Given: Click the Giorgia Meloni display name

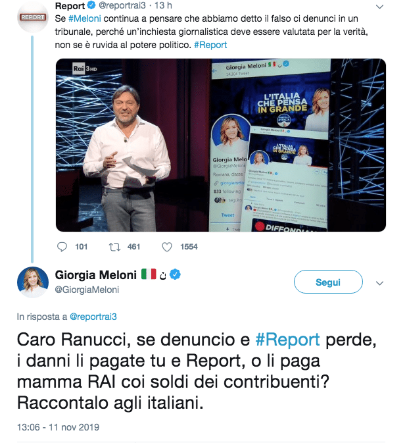Looking at the screenshot, I should [96, 275].
